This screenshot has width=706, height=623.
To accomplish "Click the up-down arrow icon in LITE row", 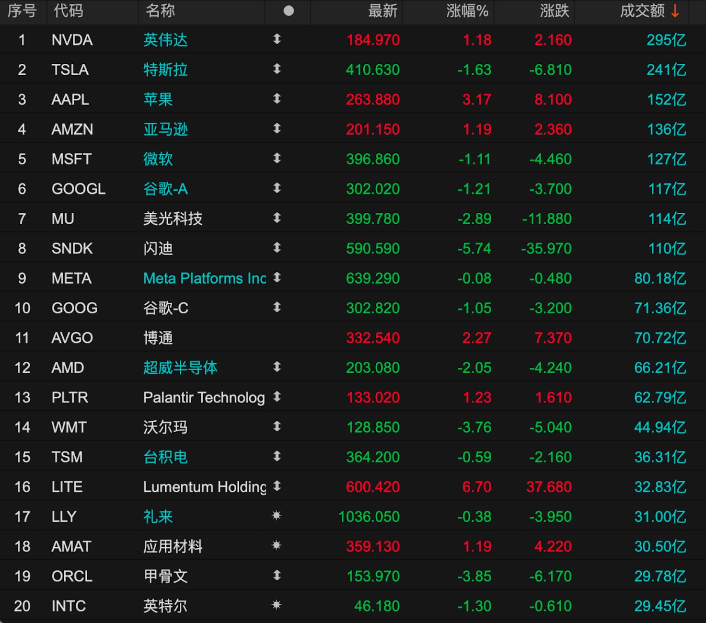I will pyautogui.click(x=277, y=486).
